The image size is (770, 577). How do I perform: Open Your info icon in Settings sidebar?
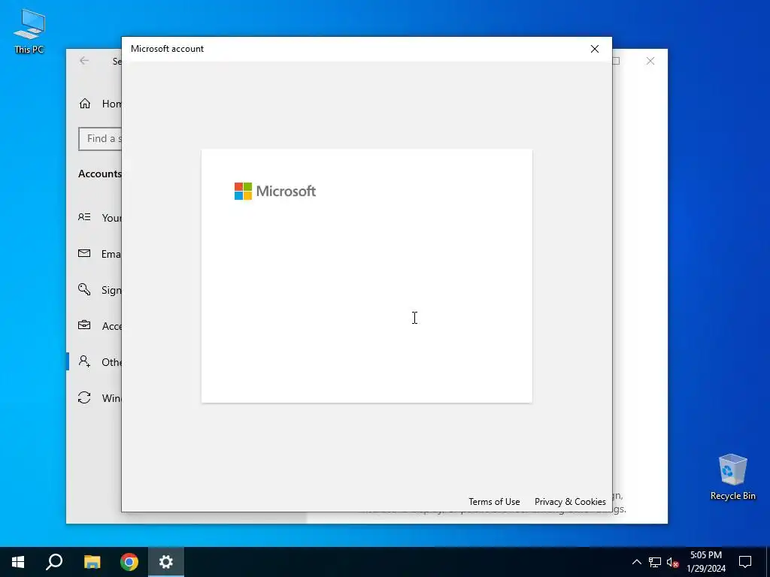click(x=84, y=217)
